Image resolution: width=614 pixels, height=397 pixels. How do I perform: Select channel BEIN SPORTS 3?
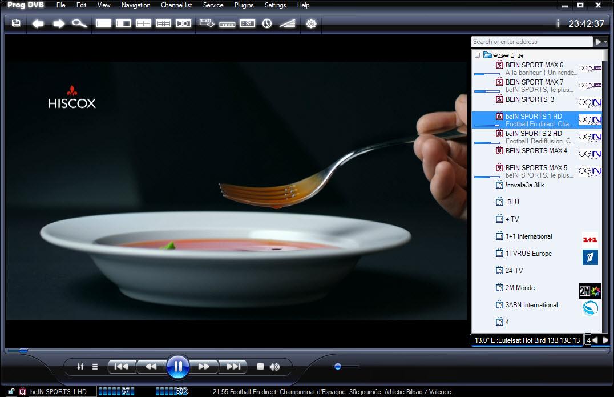[536, 103]
